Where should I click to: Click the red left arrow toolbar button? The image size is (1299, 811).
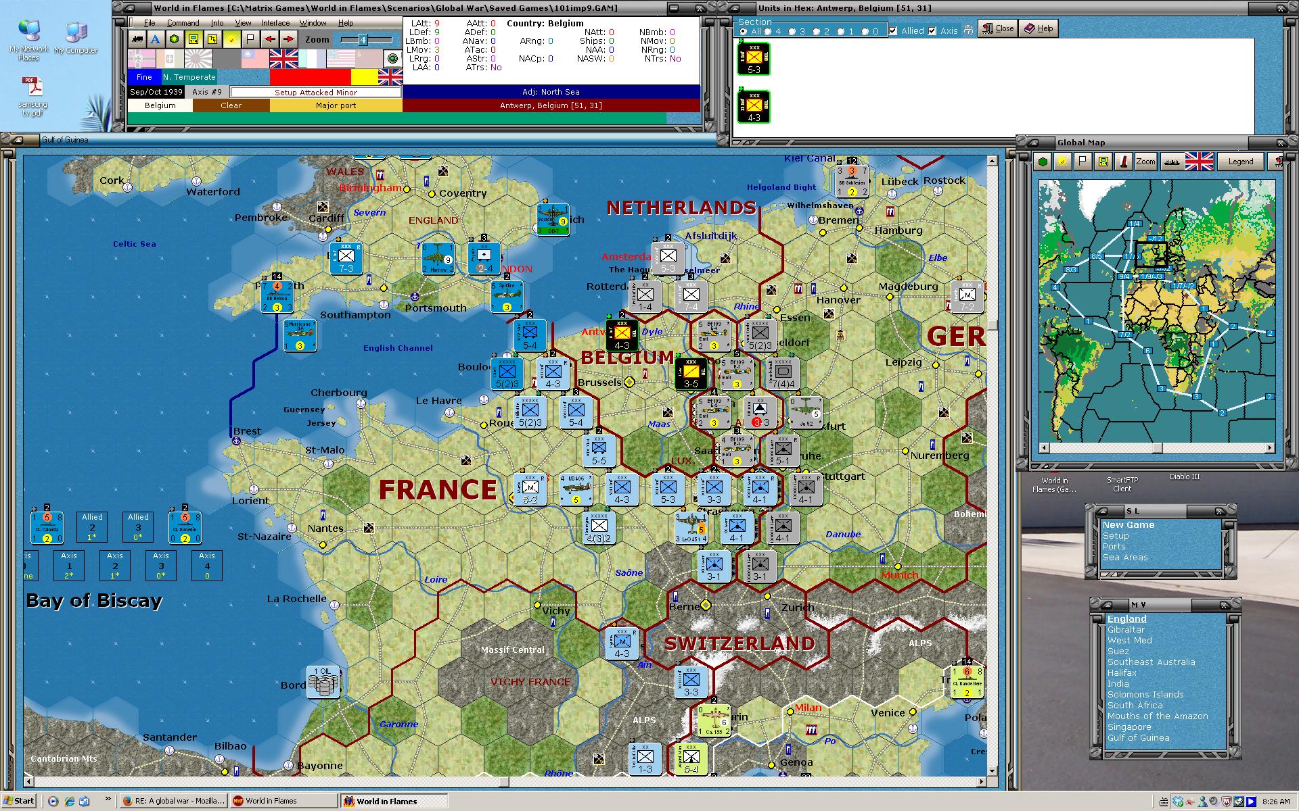269,39
